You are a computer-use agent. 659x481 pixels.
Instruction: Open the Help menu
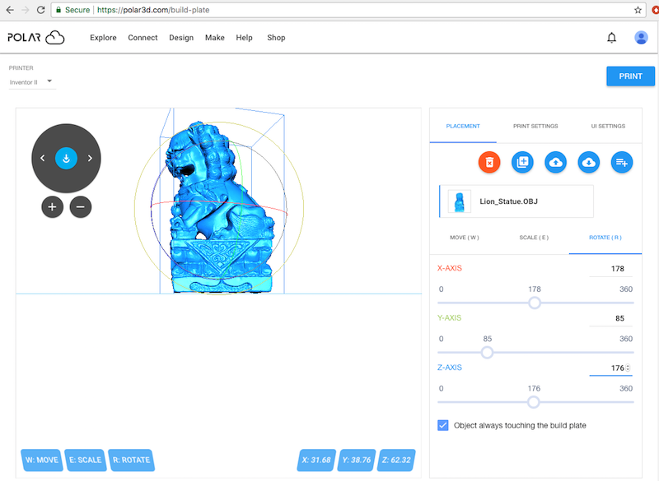tap(244, 38)
